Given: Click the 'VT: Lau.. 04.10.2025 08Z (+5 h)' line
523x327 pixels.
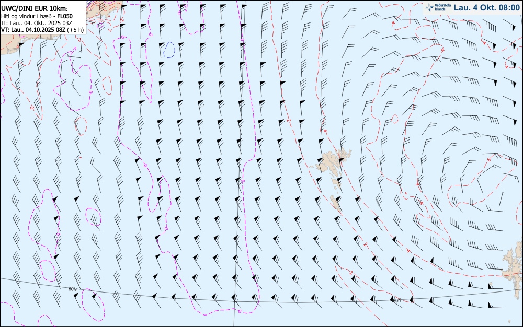Looking at the screenshot, I should tap(42, 30).
